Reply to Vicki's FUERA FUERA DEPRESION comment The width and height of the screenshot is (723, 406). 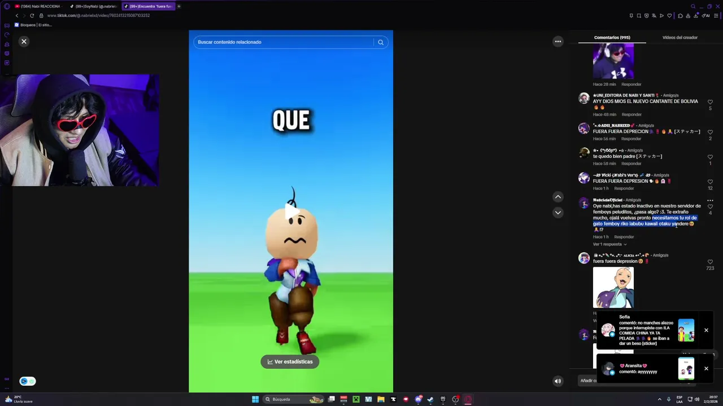[x=624, y=188]
